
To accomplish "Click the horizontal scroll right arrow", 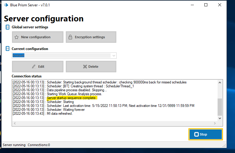I will pos(215,123).
